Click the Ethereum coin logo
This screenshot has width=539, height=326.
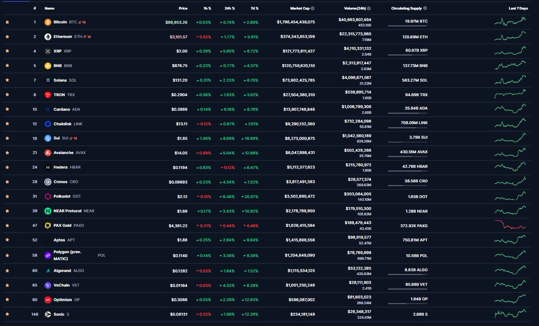[x=48, y=37]
